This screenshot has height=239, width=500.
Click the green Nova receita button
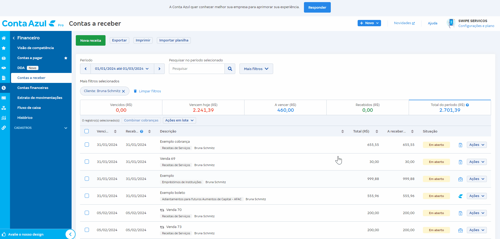point(91,40)
